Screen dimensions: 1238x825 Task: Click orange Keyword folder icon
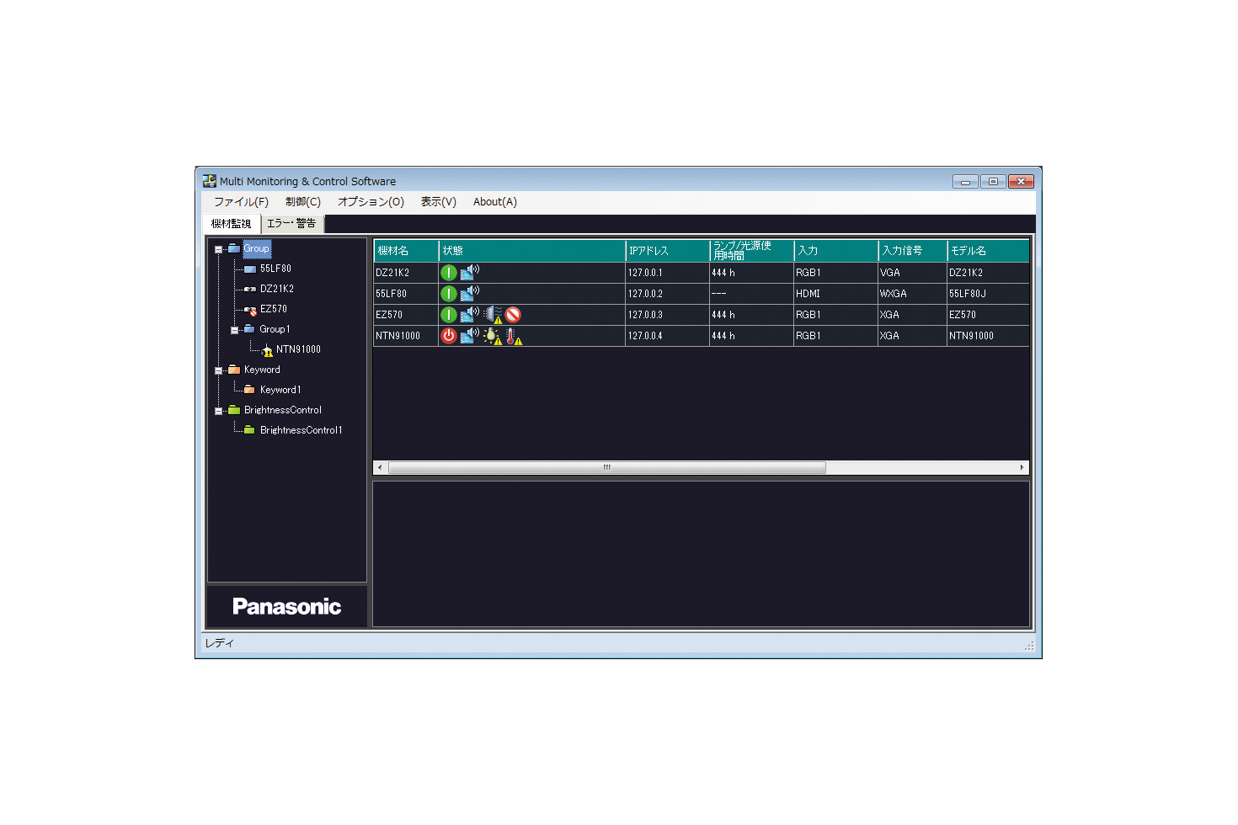coord(234,370)
